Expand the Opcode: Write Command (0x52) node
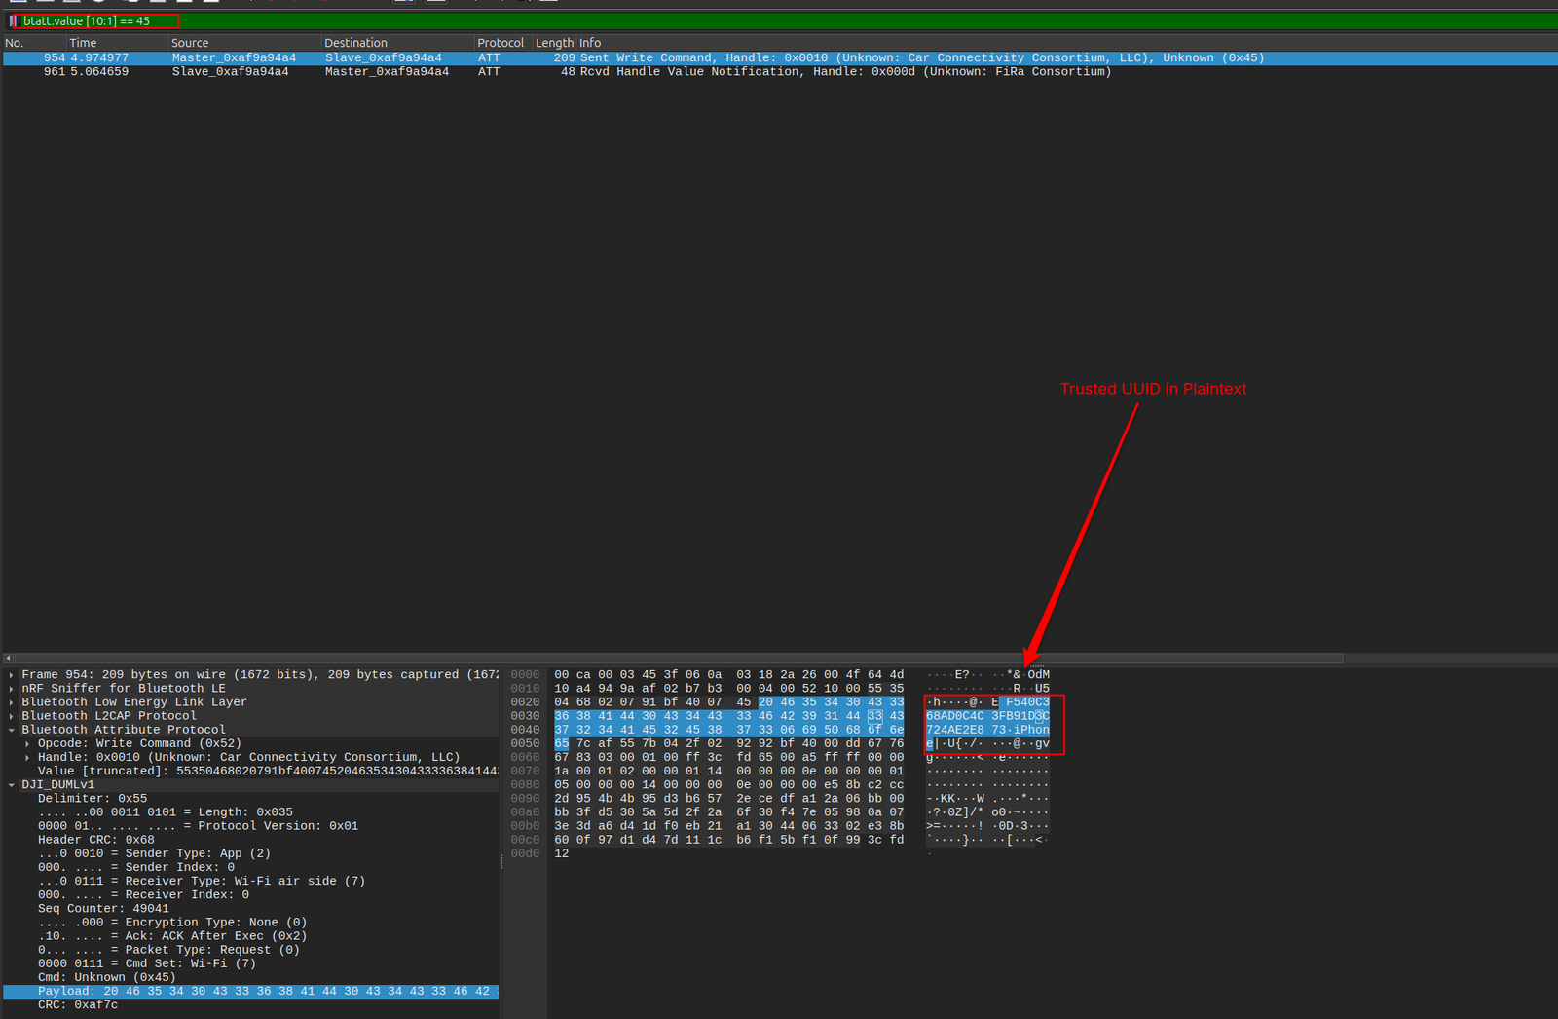Image resolution: width=1558 pixels, height=1019 pixels. coord(27,743)
